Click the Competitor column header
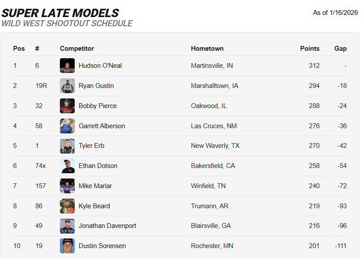 77,49
